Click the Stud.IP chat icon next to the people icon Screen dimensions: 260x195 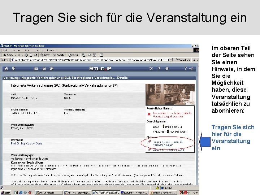[51, 69]
